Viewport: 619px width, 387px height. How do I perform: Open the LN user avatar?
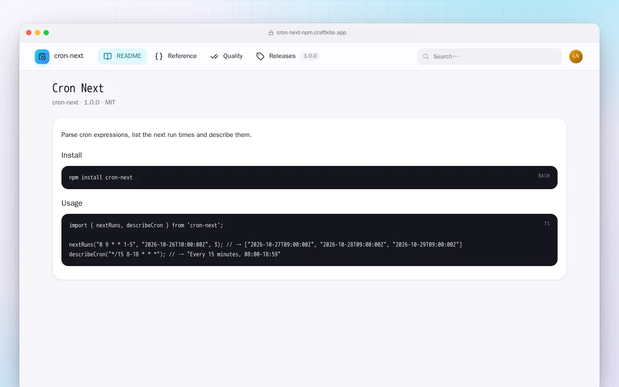(576, 57)
